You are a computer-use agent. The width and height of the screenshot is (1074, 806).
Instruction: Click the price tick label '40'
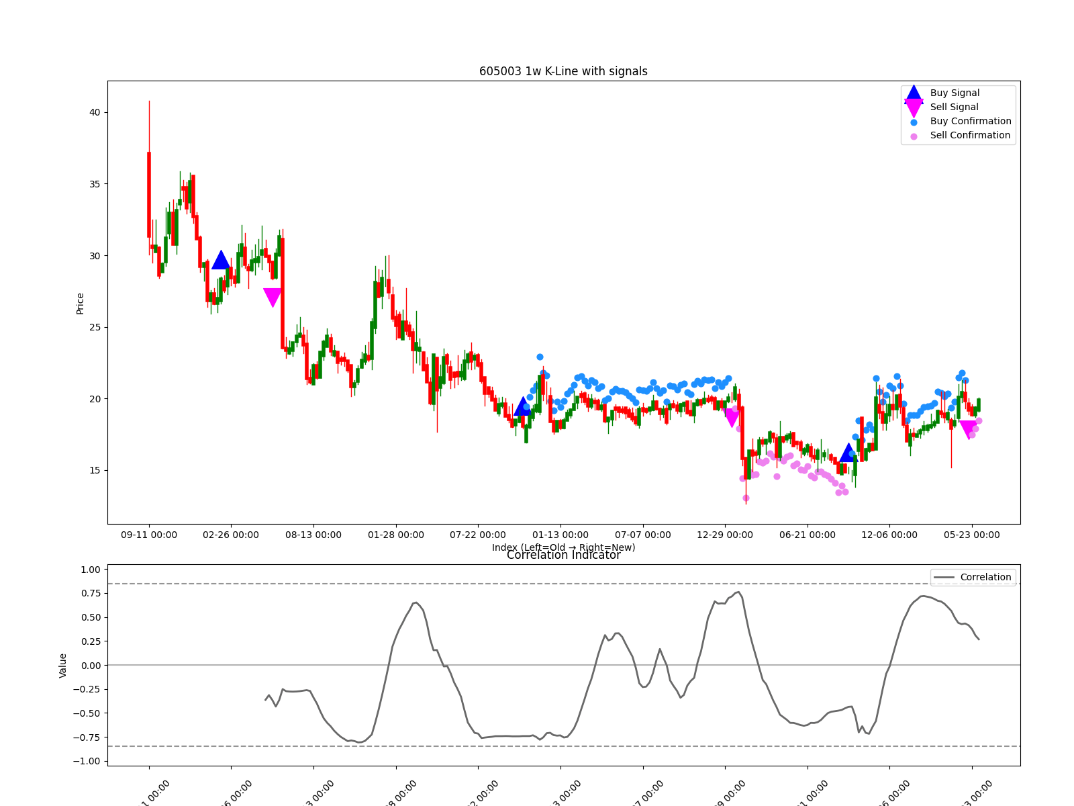tap(95, 113)
